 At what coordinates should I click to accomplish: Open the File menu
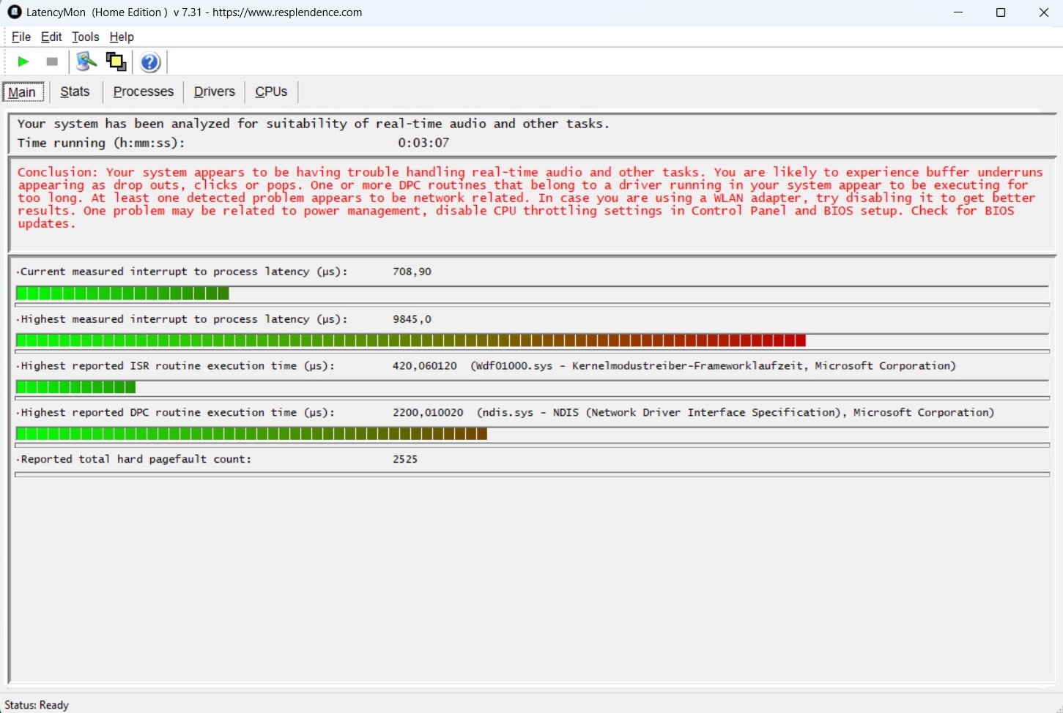[x=21, y=37]
